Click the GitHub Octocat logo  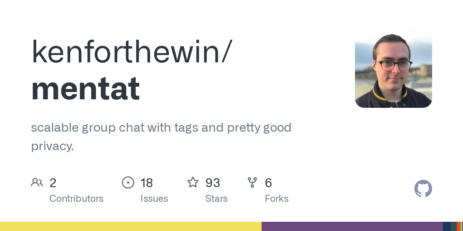tap(423, 189)
